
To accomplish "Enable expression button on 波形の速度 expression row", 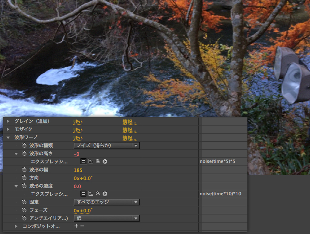I will coord(84,194).
